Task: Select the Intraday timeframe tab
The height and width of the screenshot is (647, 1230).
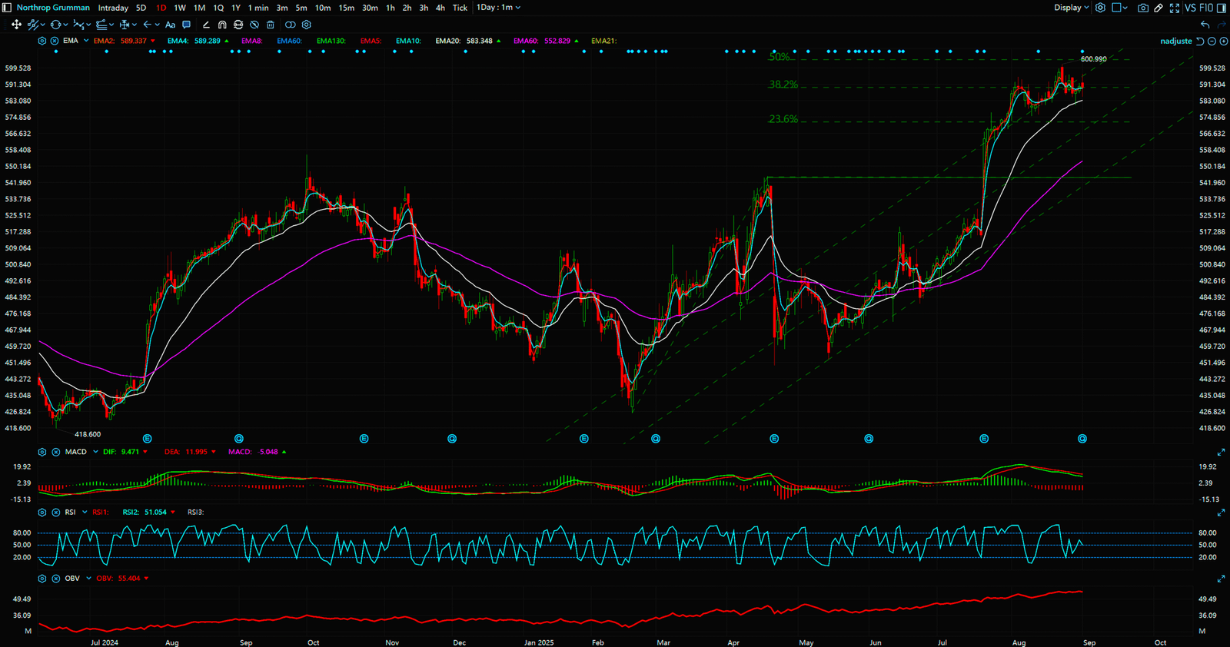Action: coord(113,8)
